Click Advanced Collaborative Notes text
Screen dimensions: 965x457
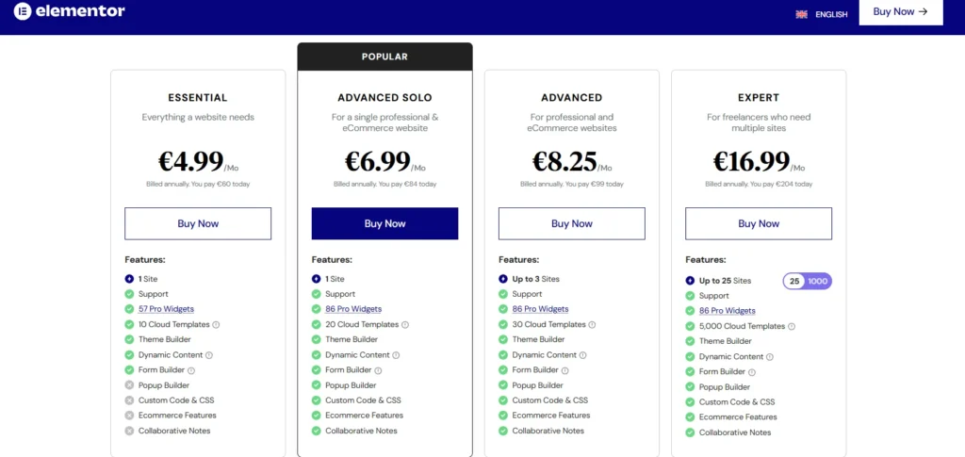tap(548, 431)
